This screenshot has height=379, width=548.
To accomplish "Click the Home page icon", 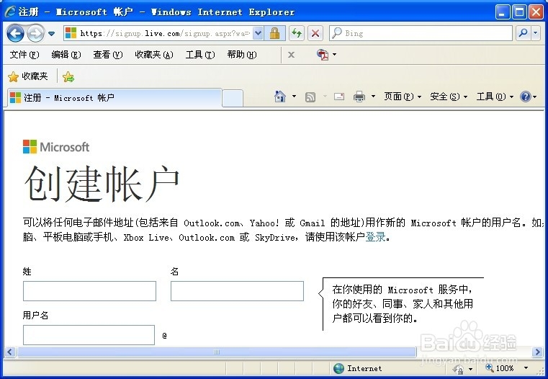I will (x=280, y=96).
